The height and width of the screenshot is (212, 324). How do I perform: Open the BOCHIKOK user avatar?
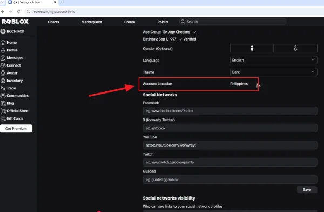click(3, 31)
